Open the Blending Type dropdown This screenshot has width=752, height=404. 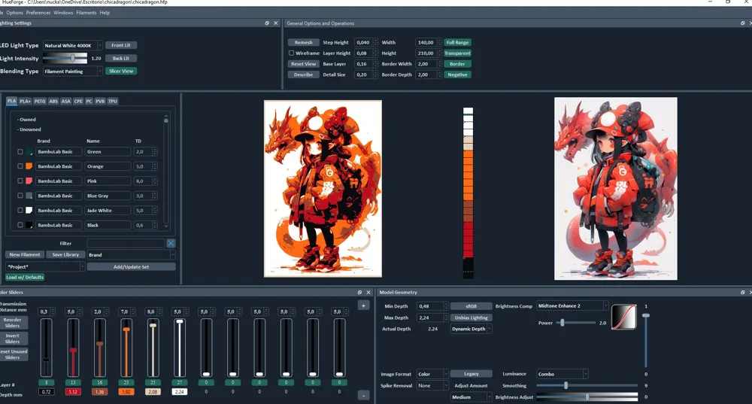pos(72,71)
